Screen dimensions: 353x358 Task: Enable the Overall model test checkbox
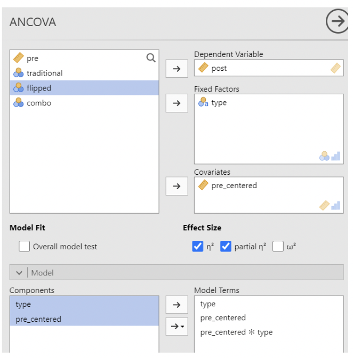coord(25,247)
